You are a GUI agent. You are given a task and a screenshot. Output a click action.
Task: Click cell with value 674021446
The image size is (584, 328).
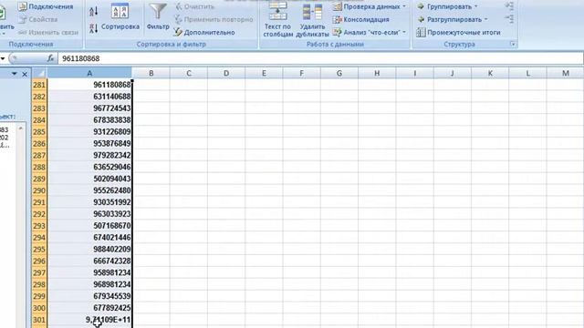coord(89,237)
